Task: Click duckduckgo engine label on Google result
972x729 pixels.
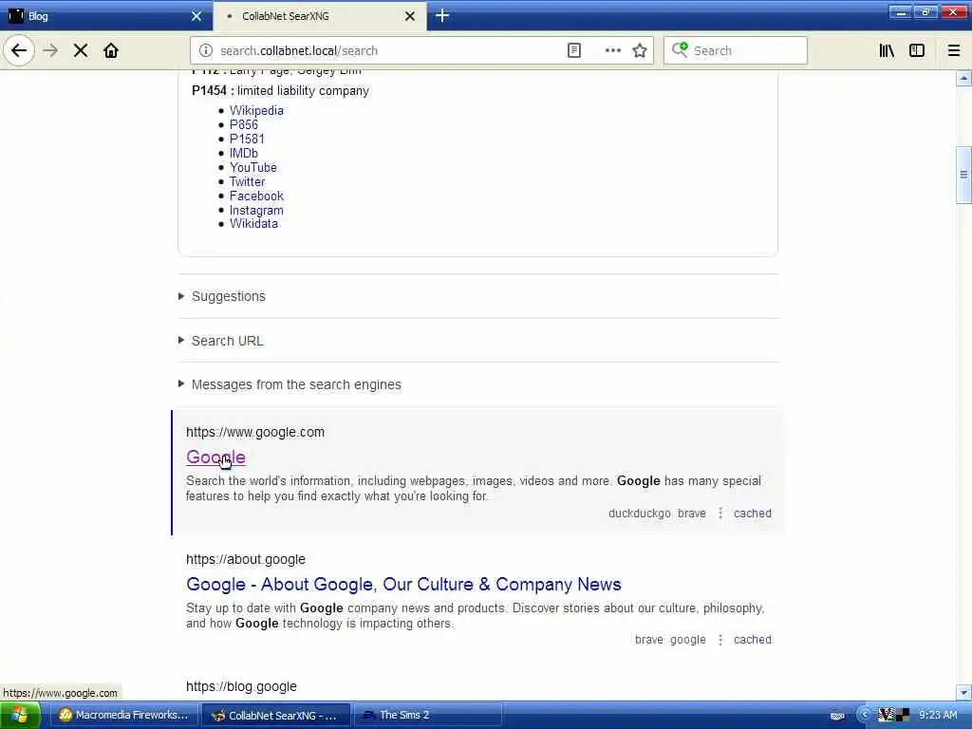Action: [639, 514]
